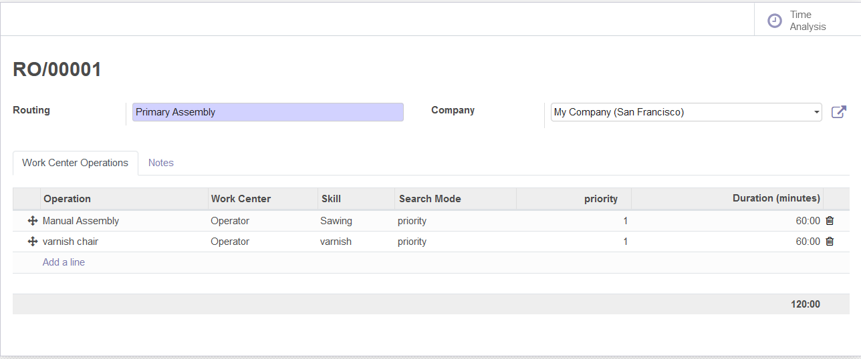Sort by the Search Mode column header
This screenshot has width=861, height=359.
point(455,198)
